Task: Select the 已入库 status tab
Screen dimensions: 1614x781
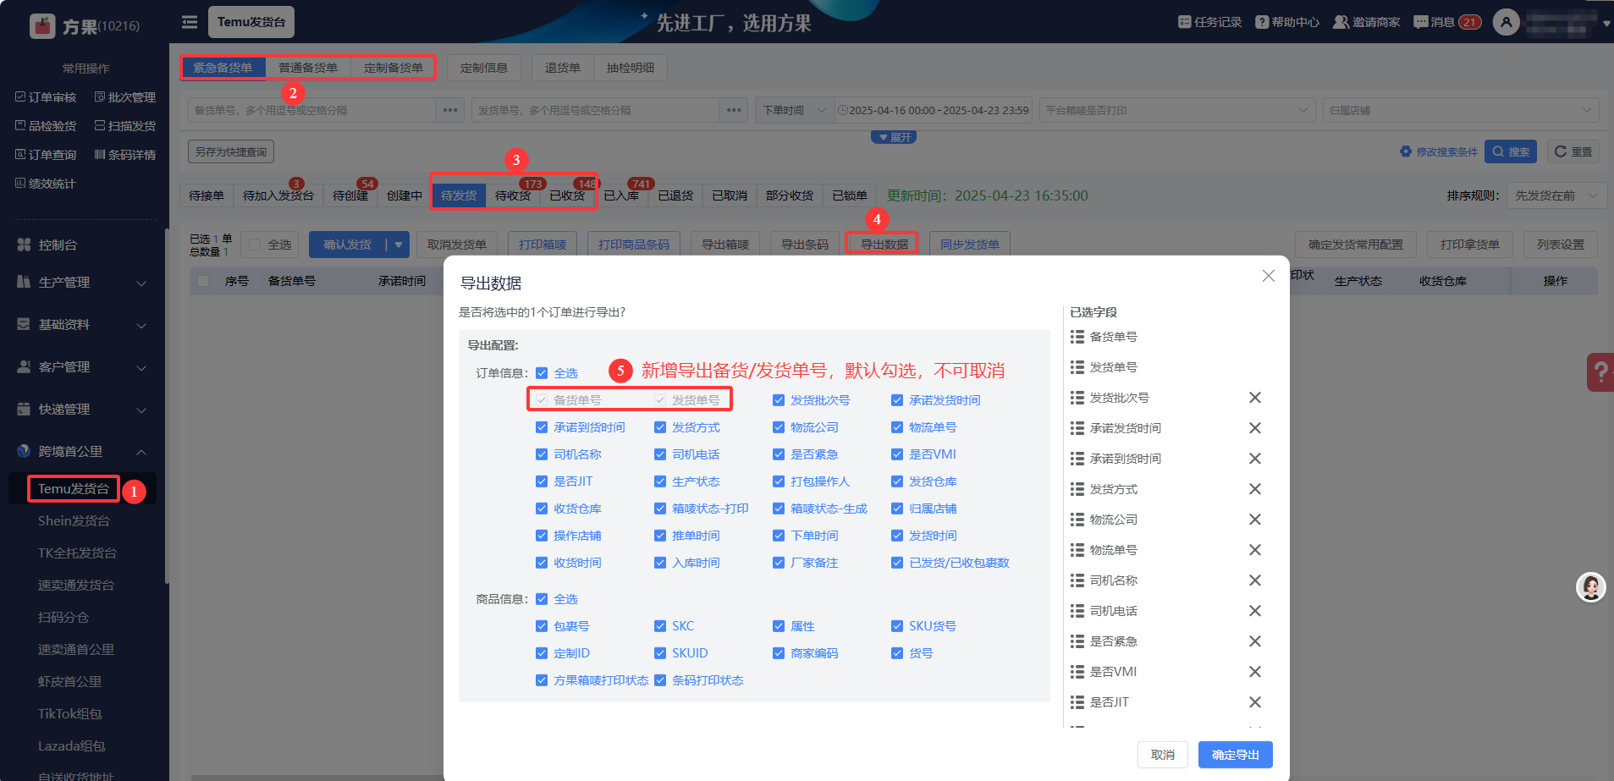Action: [621, 195]
